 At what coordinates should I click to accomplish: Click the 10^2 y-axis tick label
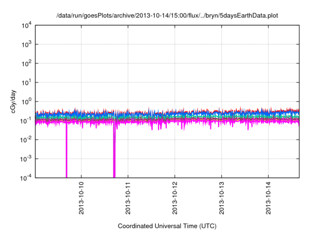(x=26, y=63)
